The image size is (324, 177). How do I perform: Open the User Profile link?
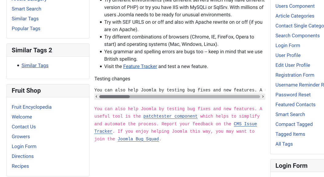click(x=288, y=55)
